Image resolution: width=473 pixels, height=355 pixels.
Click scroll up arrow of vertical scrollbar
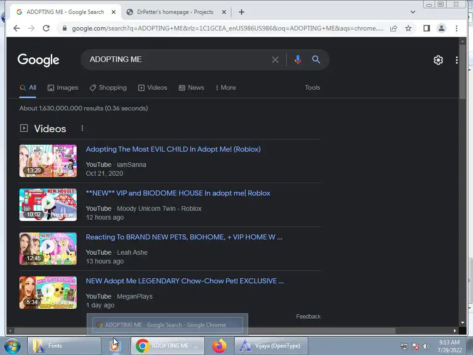coord(462,41)
